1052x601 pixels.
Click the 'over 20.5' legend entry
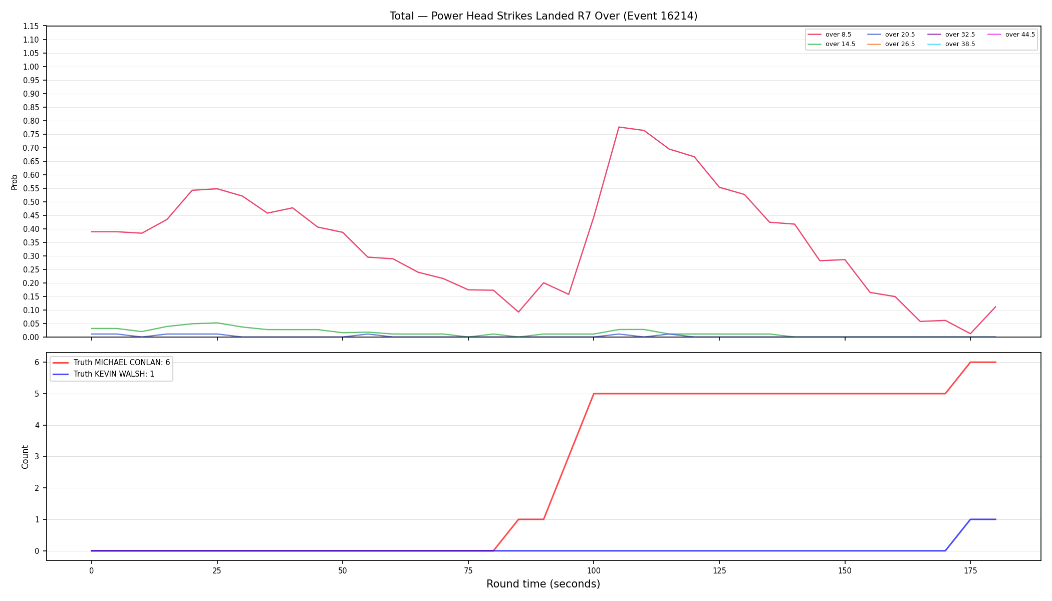(x=891, y=35)
